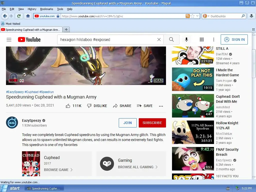Click the DISLIKE thumbs-down button
This screenshot has width=256, height=192.
coord(97,106)
